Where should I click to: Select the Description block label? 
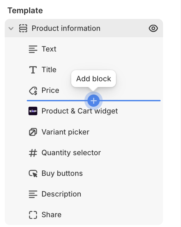click(61, 194)
